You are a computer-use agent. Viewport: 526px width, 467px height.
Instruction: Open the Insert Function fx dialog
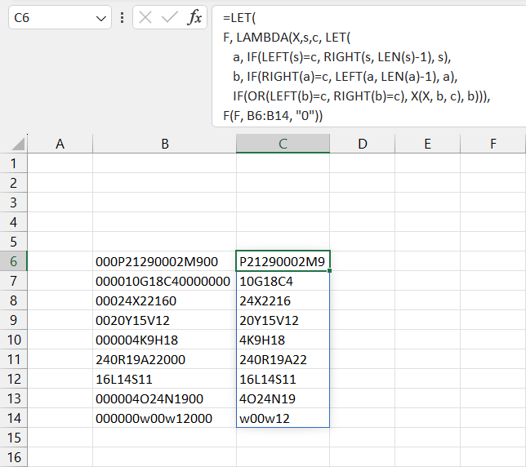(x=195, y=17)
